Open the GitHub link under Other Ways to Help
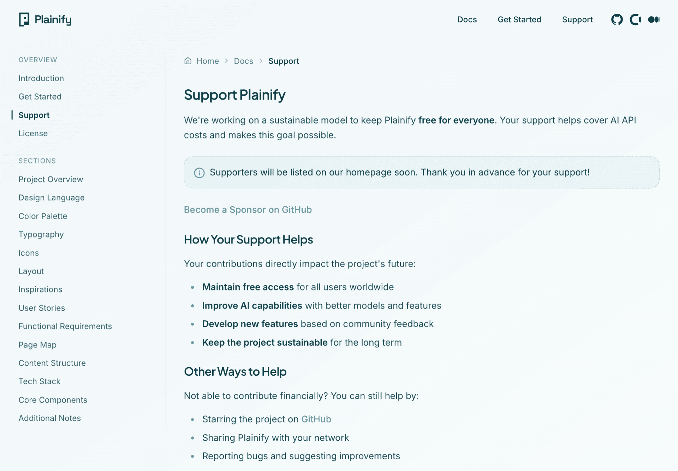This screenshot has height=471, width=678. point(316,419)
